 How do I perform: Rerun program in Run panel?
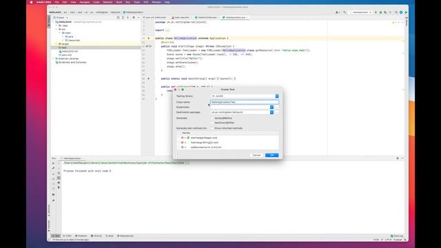tap(54, 163)
